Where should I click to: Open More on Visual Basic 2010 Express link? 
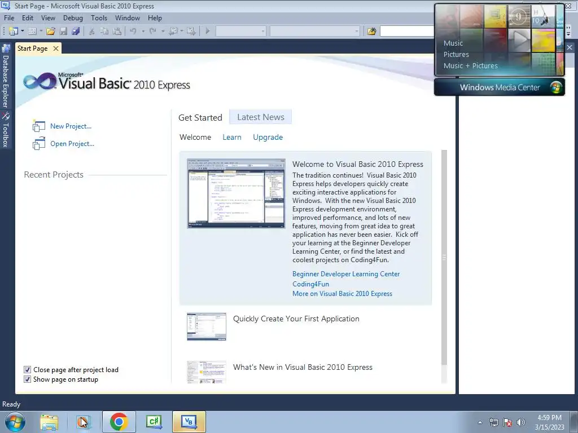(x=342, y=293)
